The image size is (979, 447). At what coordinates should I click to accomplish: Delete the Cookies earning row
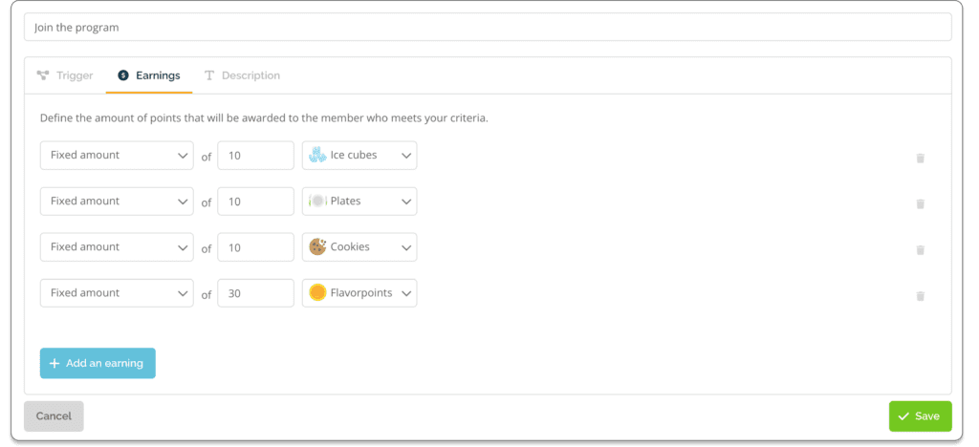[x=920, y=250]
